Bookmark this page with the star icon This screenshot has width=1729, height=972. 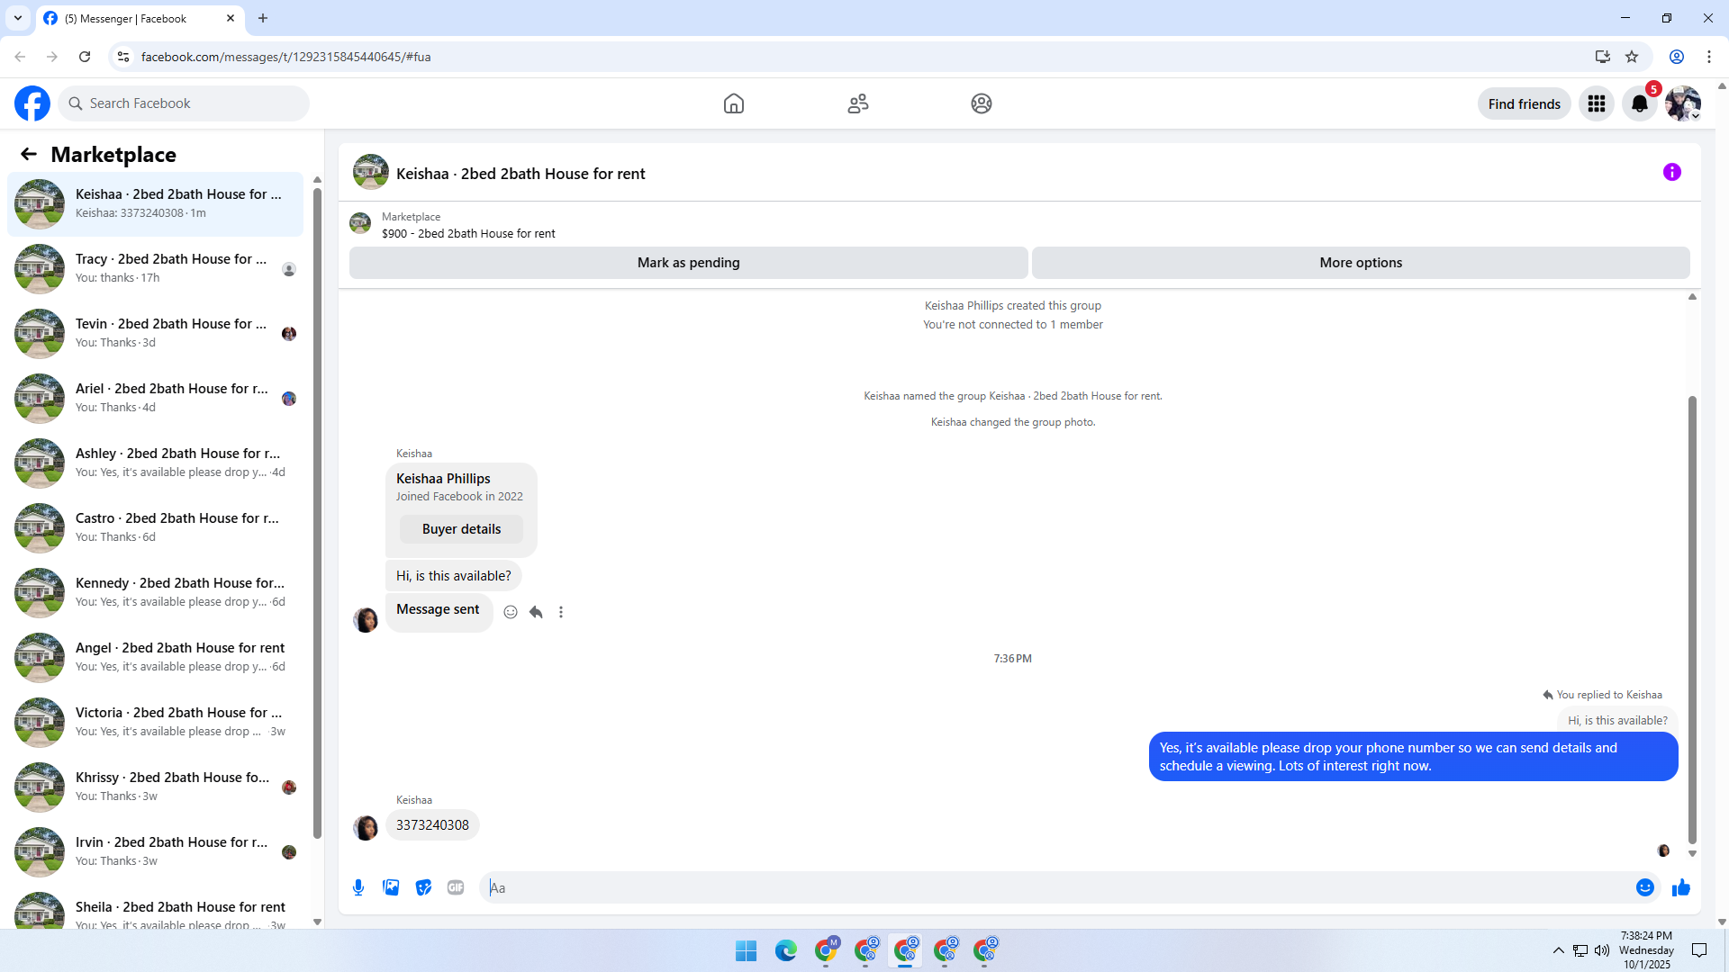point(1632,57)
